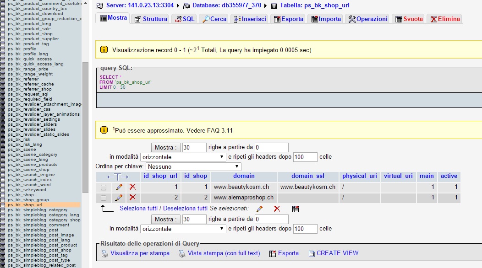Click the red X delete icon for www.beautykosm.ch row

click(132, 187)
